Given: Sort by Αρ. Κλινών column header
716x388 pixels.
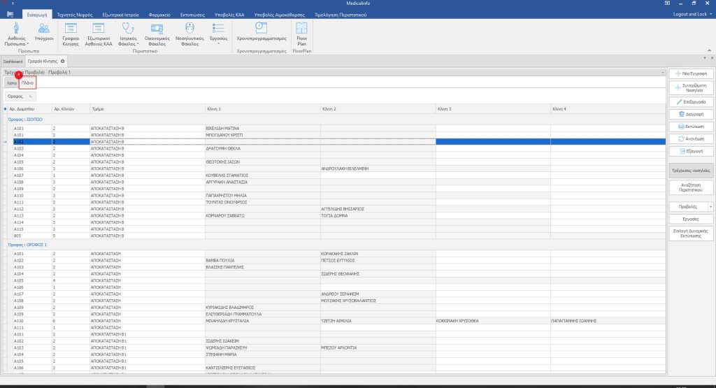Looking at the screenshot, I should coord(69,109).
